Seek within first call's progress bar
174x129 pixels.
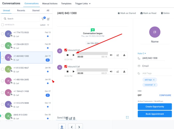point(92,54)
